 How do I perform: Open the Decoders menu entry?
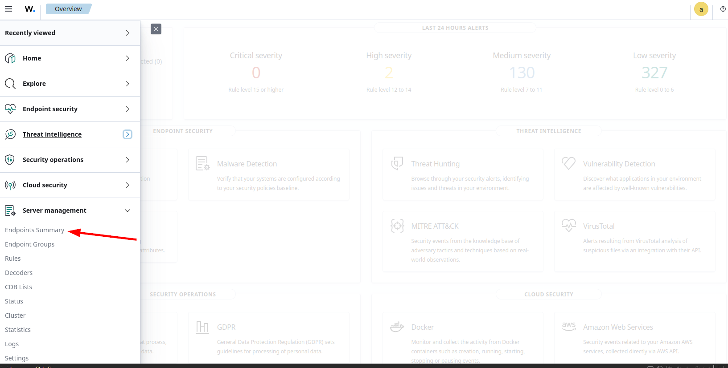[19, 273]
